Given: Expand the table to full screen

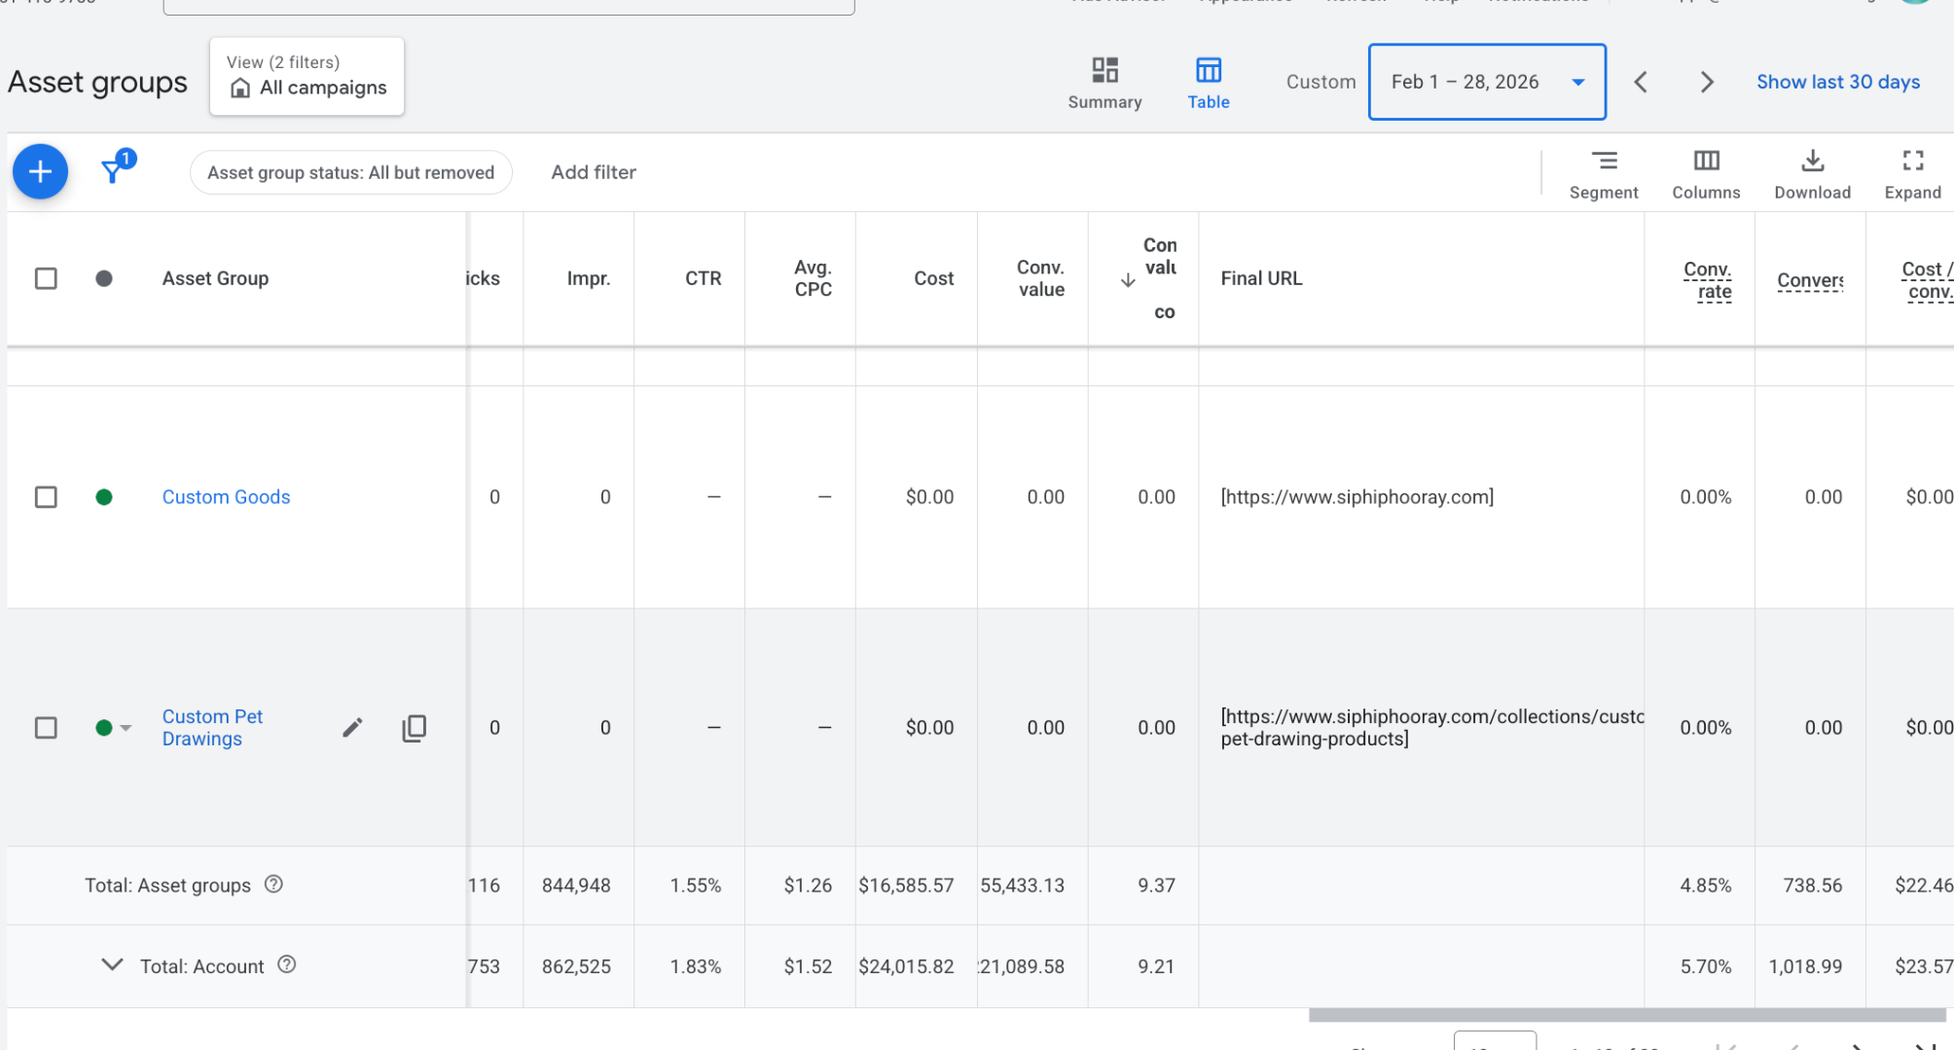Looking at the screenshot, I should (x=1912, y=174).
